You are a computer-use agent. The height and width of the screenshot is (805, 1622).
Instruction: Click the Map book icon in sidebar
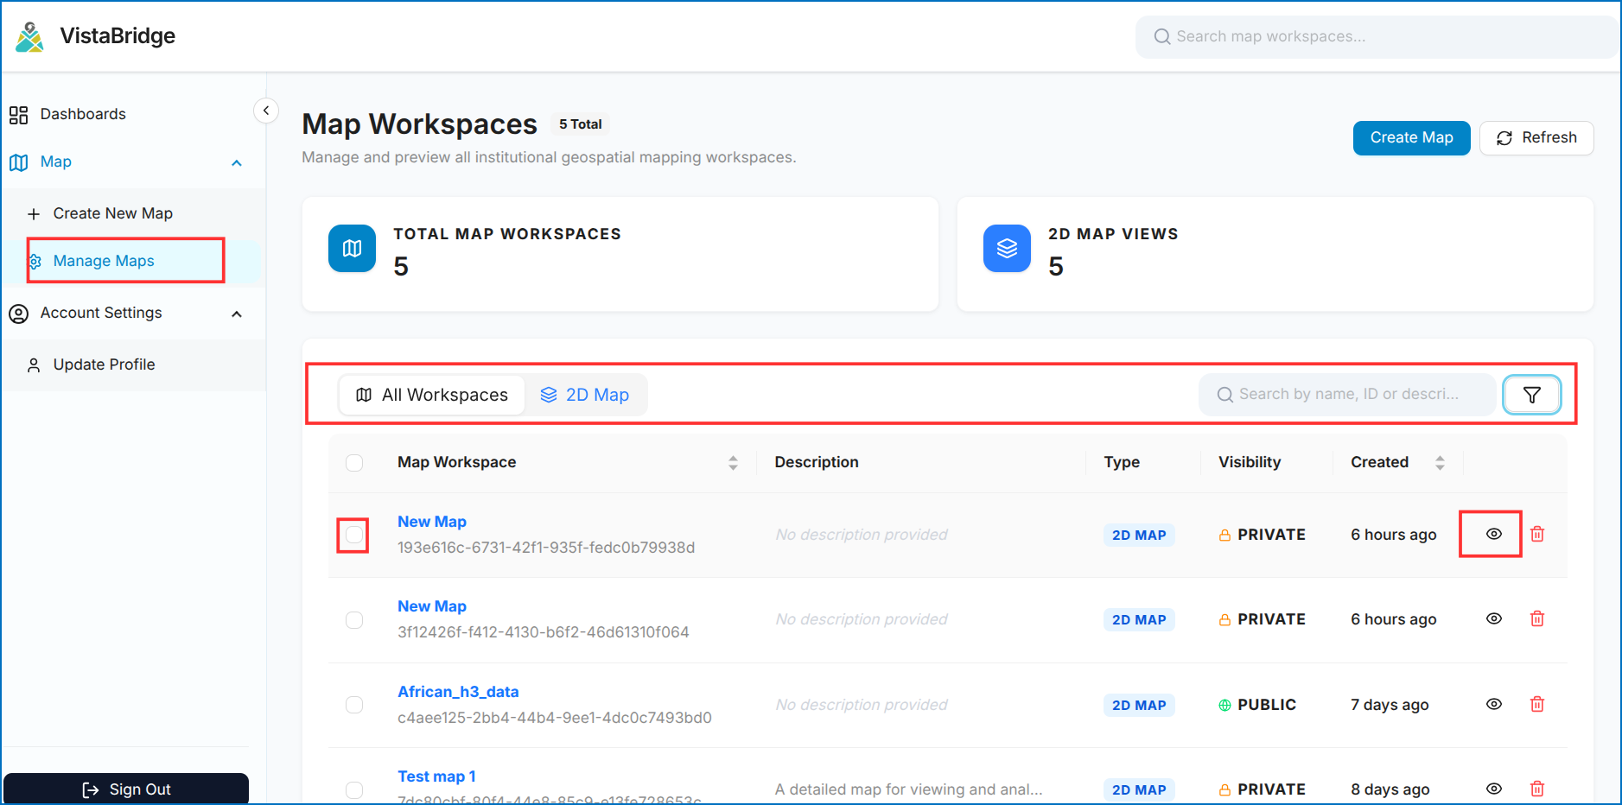[x=18, y=162]
